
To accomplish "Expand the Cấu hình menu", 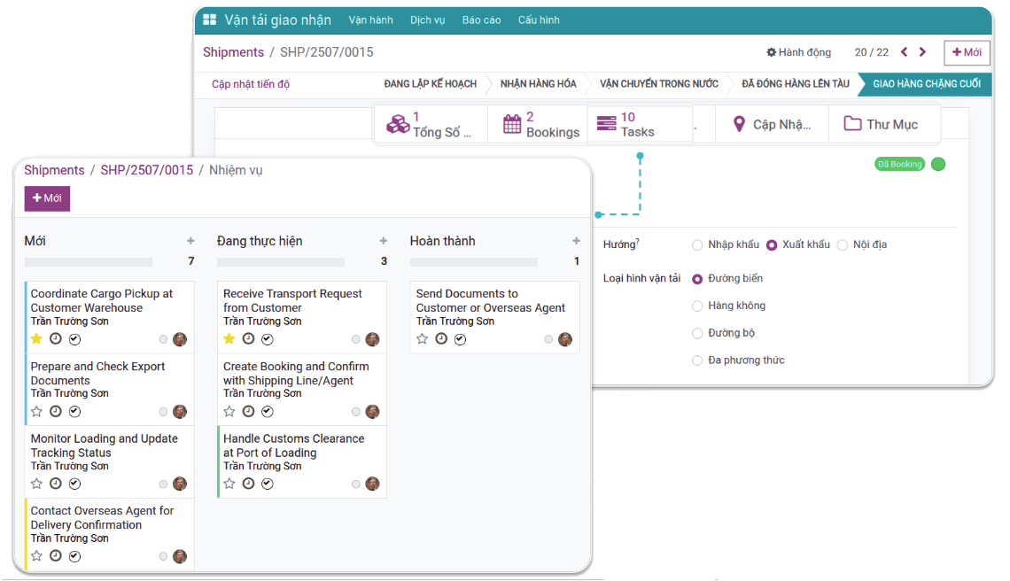I will tap(539, 19).
